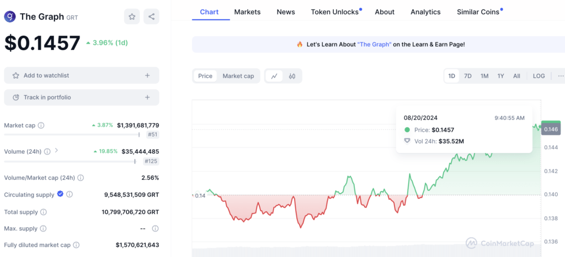The image size is (565, 257).
Task: Click current price 0.146 axis label
Action: coord(551,129)
